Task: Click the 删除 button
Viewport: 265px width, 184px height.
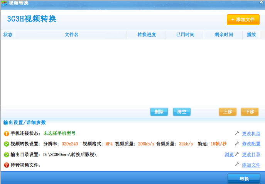Action: click(159, 112)
